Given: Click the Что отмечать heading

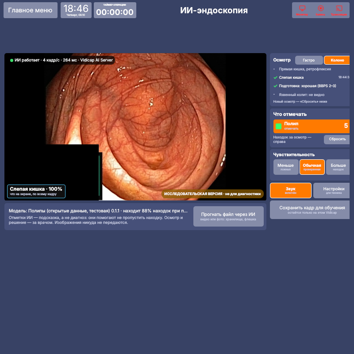Looking at the screenshot, I should pos(290,114).
